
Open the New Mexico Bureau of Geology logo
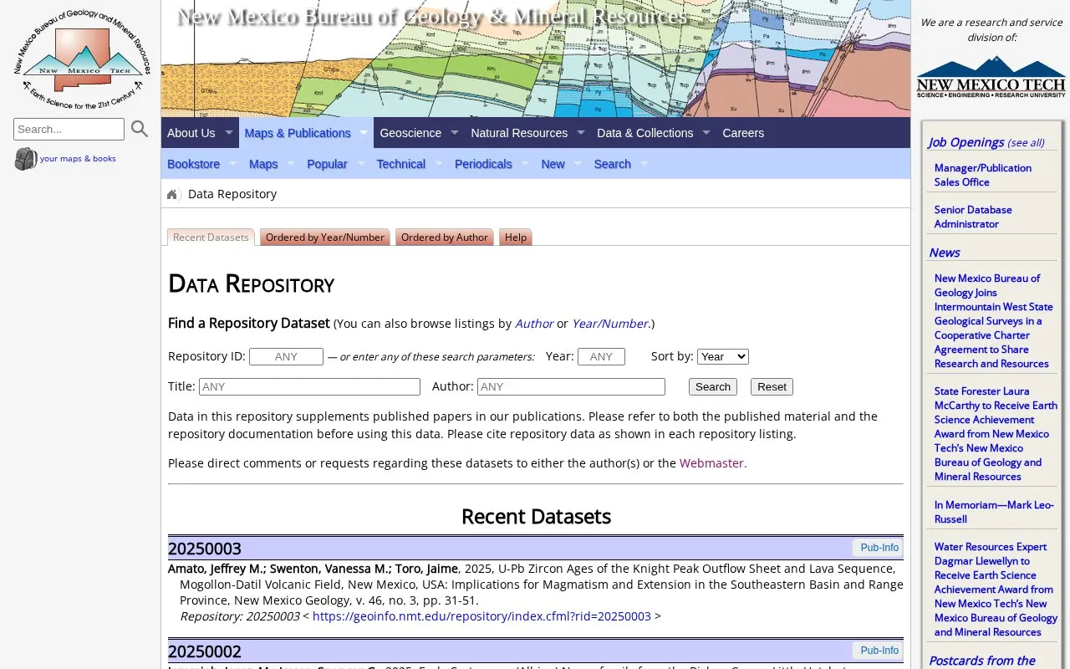pyautogui.click(x=82, y=60)
